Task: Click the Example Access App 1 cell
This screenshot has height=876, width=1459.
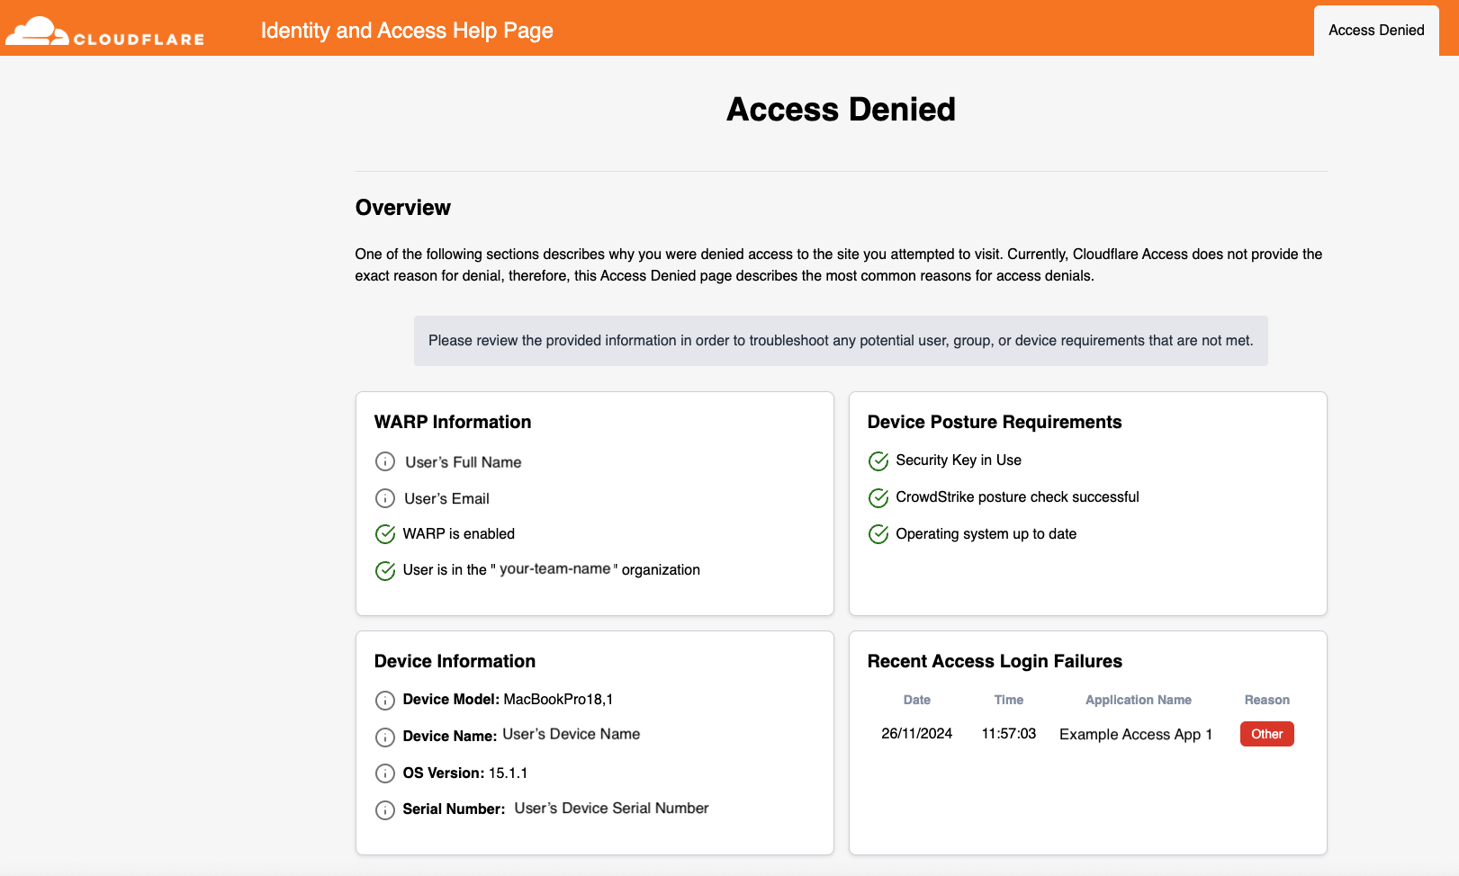Action: (1136, 735)
